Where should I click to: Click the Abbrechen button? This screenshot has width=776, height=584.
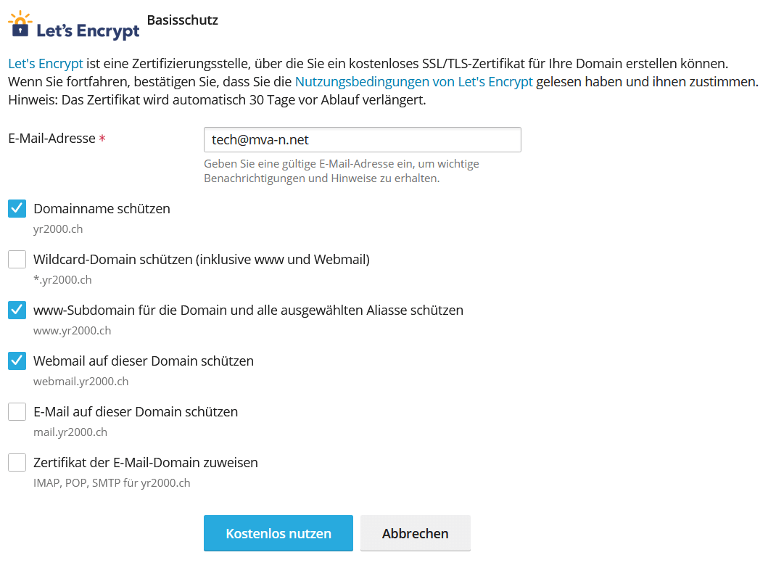pos(415,533)
